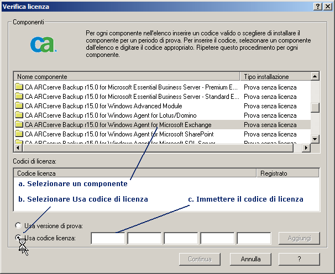The height and width of the screenshot is (274, 335).
Task: Select the Usa versione di prova option
Action: point(18,225)
